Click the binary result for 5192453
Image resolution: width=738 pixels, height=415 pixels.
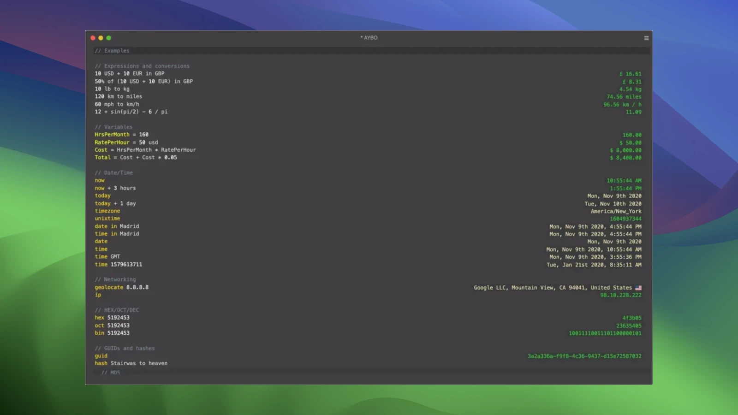pyautogui.click(x=605, y=333)
